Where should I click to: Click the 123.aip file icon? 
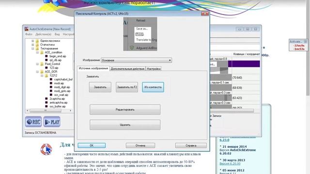(x=46, y=68)
